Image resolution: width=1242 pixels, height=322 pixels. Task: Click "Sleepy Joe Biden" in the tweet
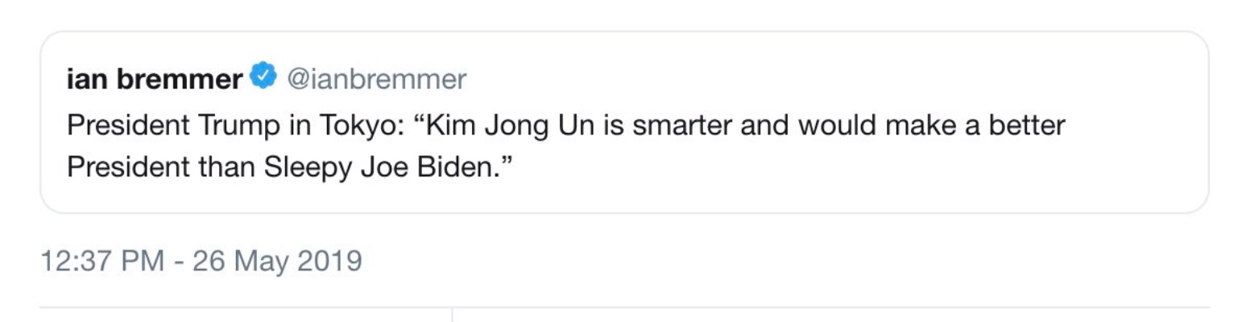click(x=407, y=167)
